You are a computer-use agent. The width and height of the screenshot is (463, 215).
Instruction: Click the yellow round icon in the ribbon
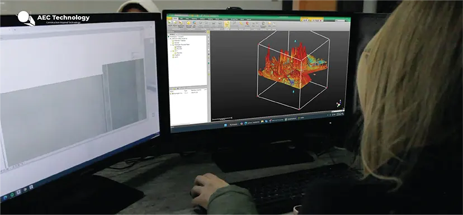188,23
